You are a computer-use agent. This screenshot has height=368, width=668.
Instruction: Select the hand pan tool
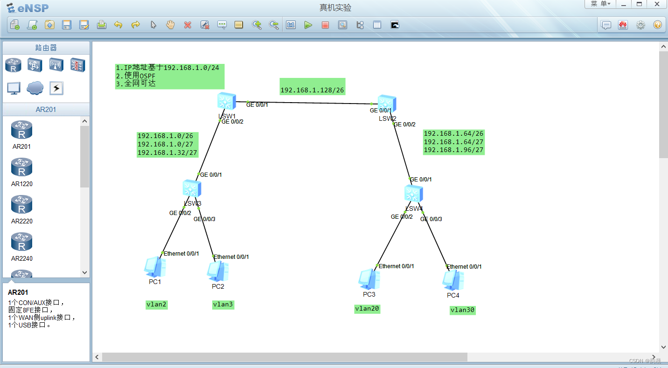[170, 25]
